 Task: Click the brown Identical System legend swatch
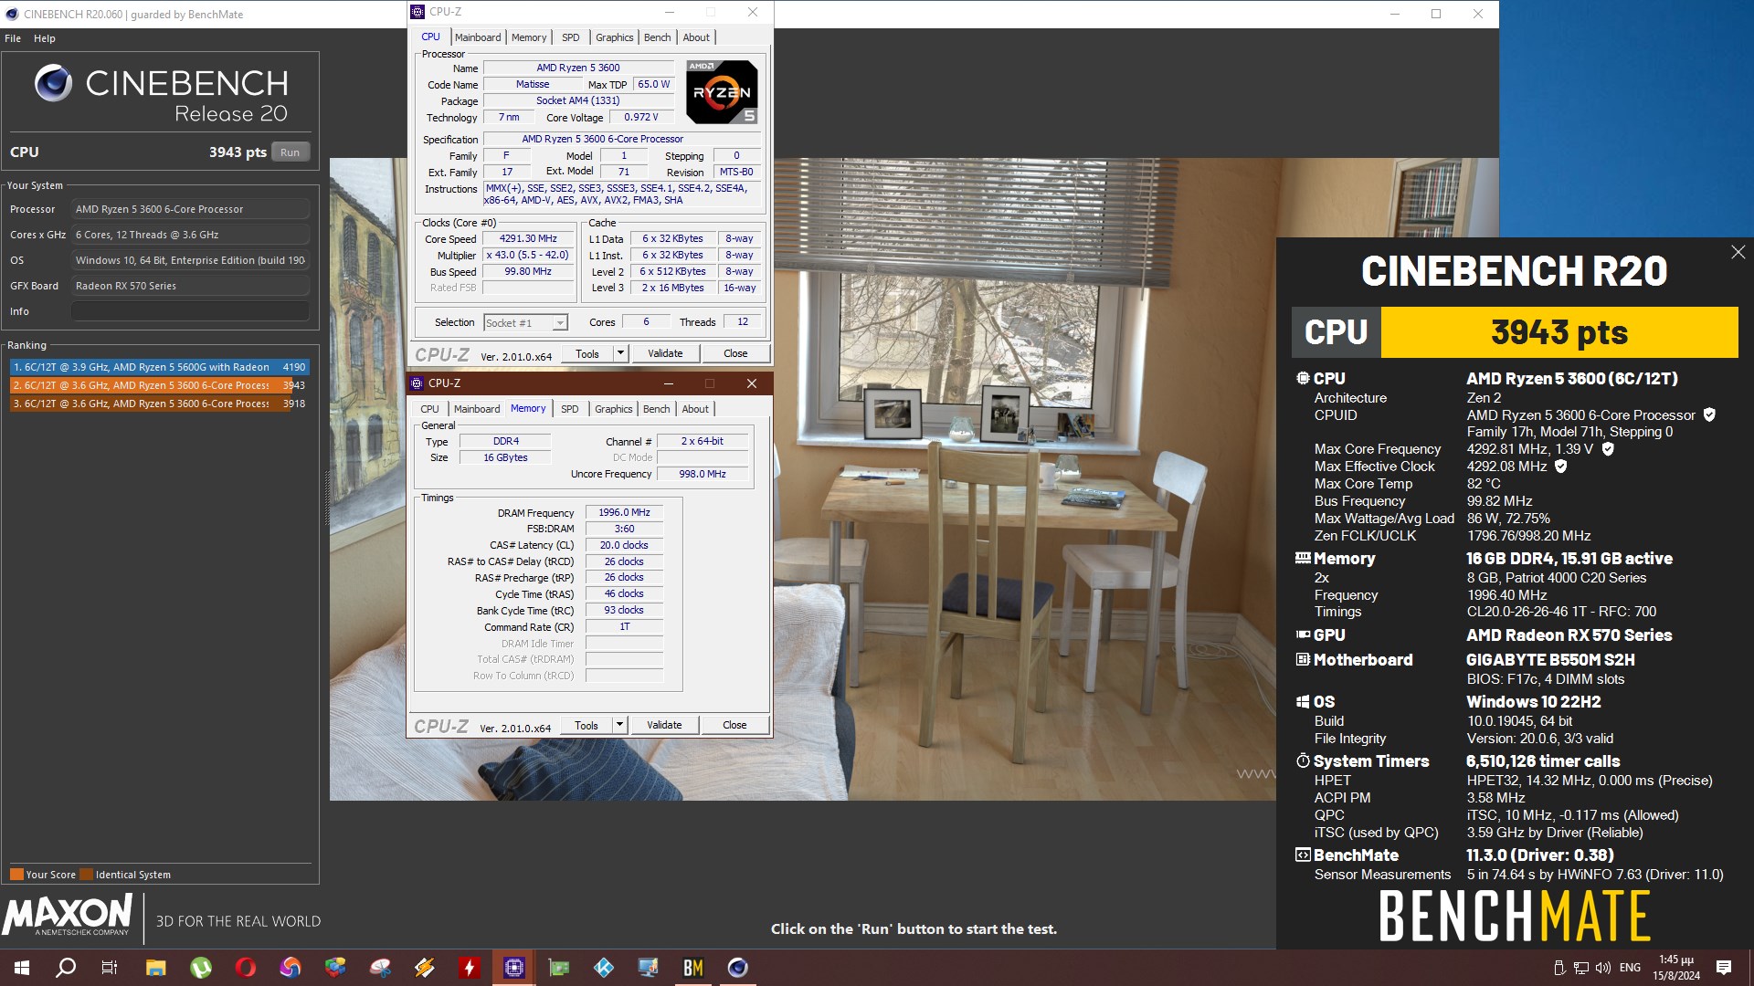[x=86, y=874]
